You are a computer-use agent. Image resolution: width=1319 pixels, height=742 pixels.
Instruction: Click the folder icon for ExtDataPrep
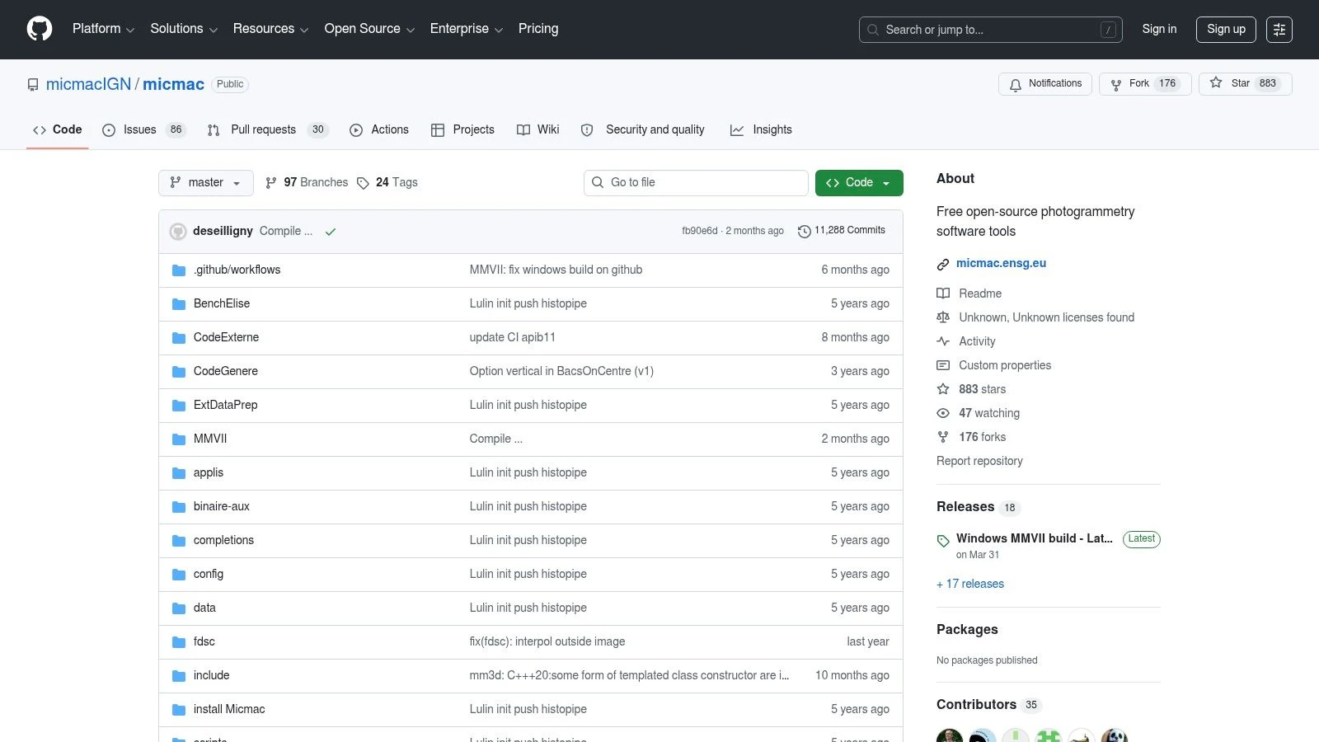[179, 406]
